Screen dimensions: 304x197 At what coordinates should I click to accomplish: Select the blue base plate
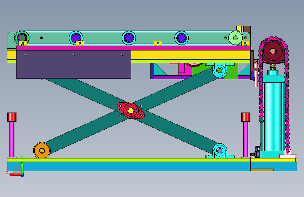(129, 167)
